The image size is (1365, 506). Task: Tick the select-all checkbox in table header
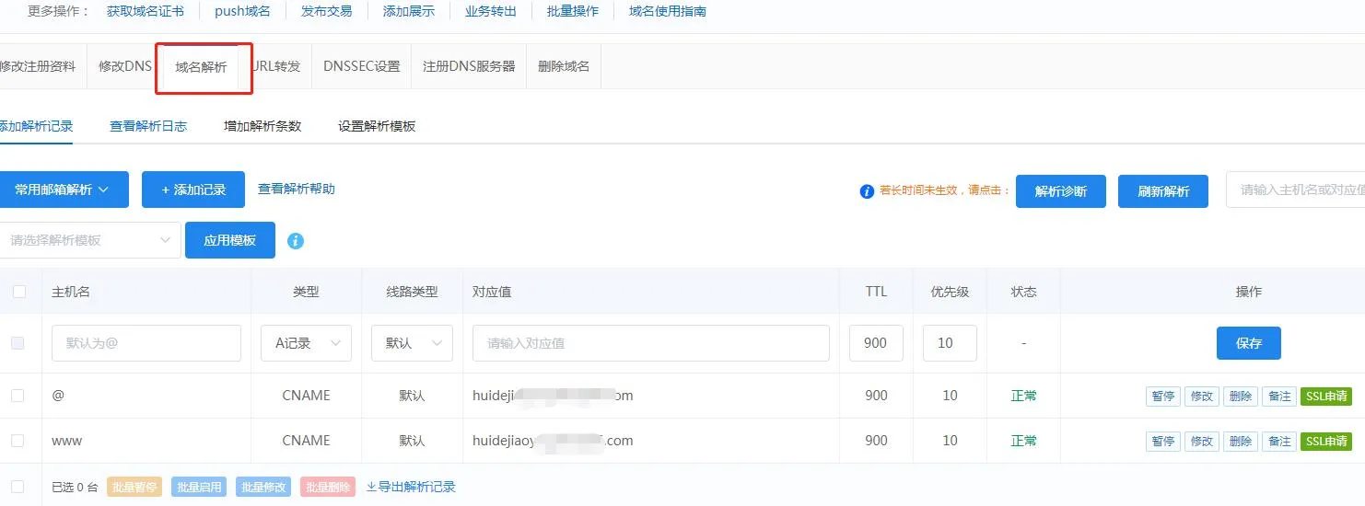[19, 292]
